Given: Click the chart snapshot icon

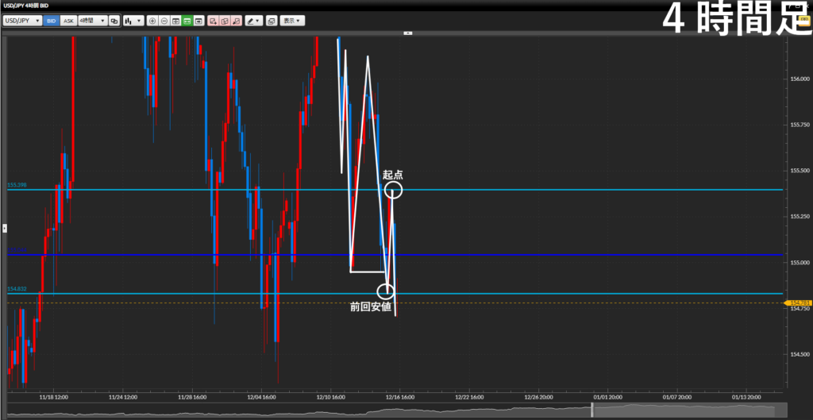Looking at the screenshot, I should coord(272,20).
